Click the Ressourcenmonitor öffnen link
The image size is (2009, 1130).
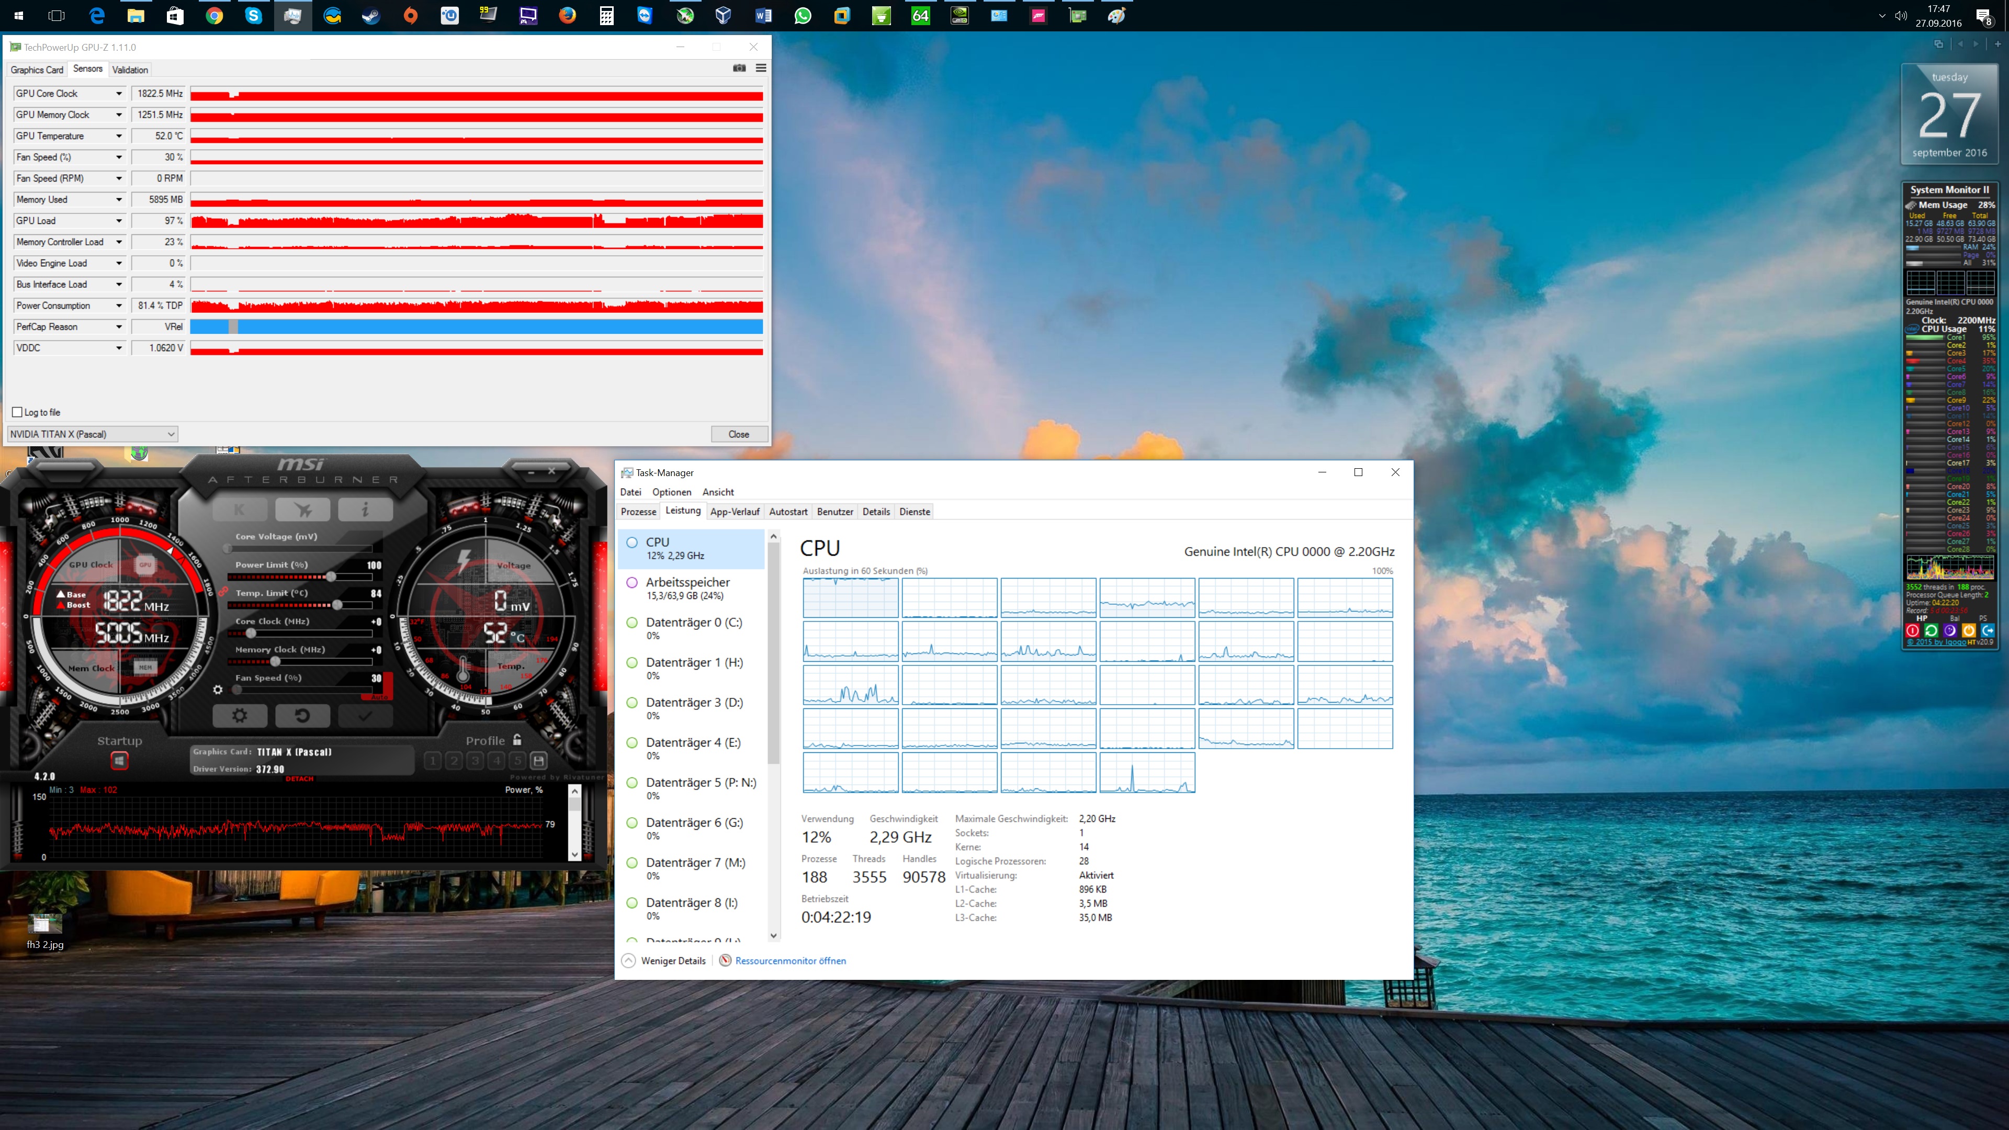790,961
